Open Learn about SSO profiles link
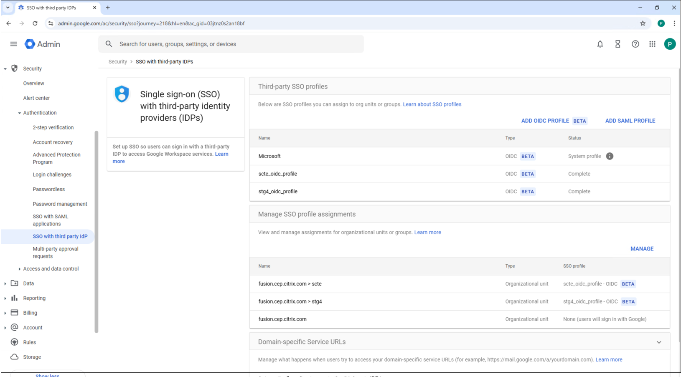The image size is (681, 377). click(x=432, y=104)
